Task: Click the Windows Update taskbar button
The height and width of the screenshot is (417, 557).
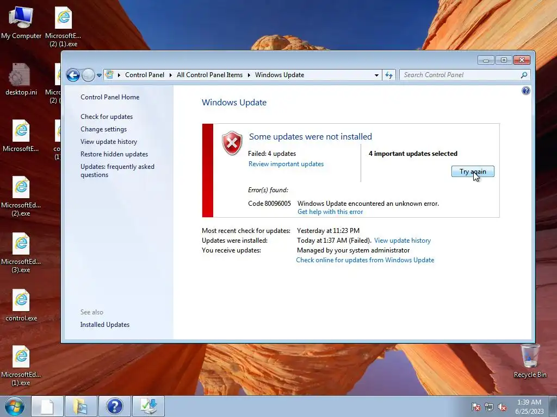Action: coord(148,406)
